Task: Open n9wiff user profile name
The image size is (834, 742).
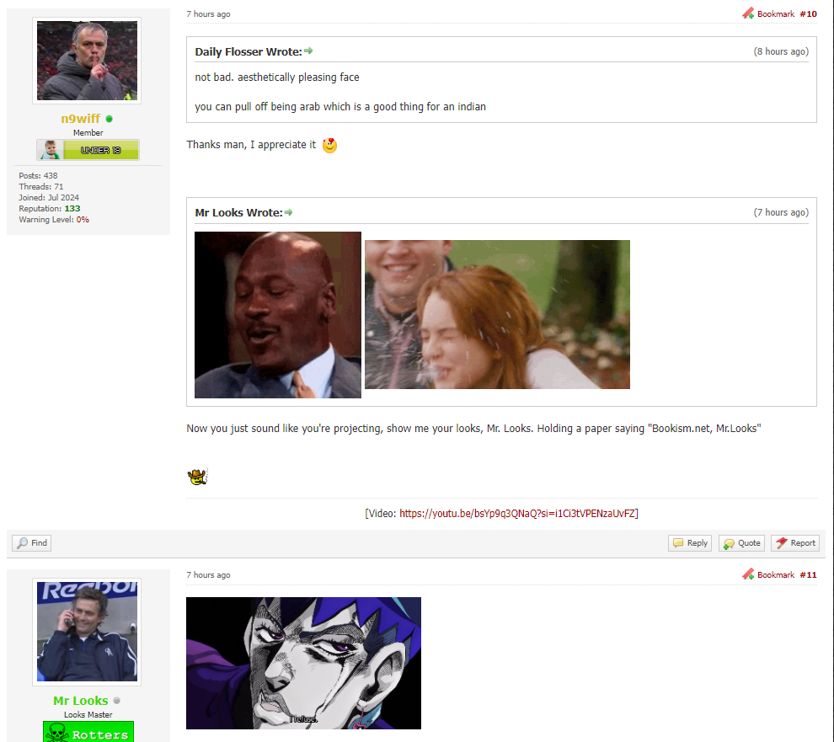Action: pos(80,119)
